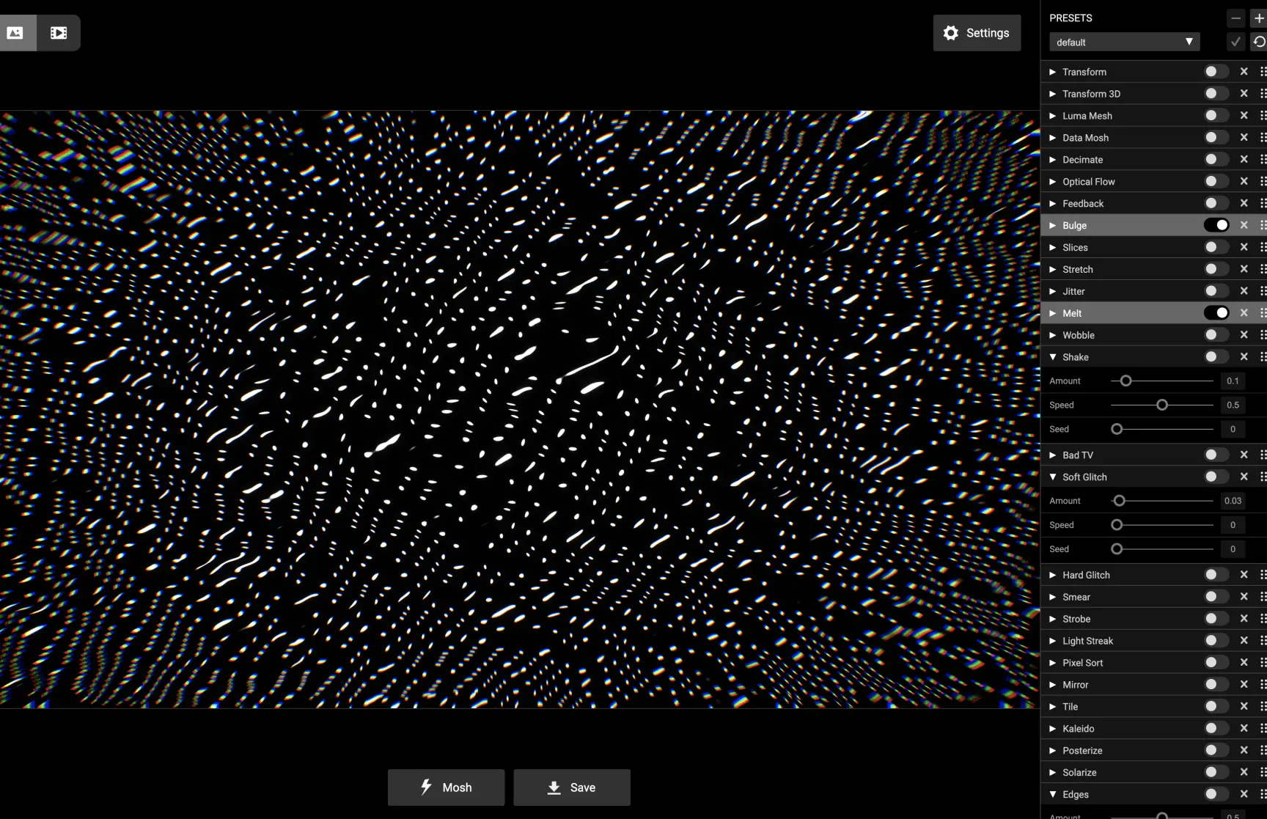Expand the Strobe section
The height and width of the screenshot is (819, 1267).
(x=1053, y=620)
